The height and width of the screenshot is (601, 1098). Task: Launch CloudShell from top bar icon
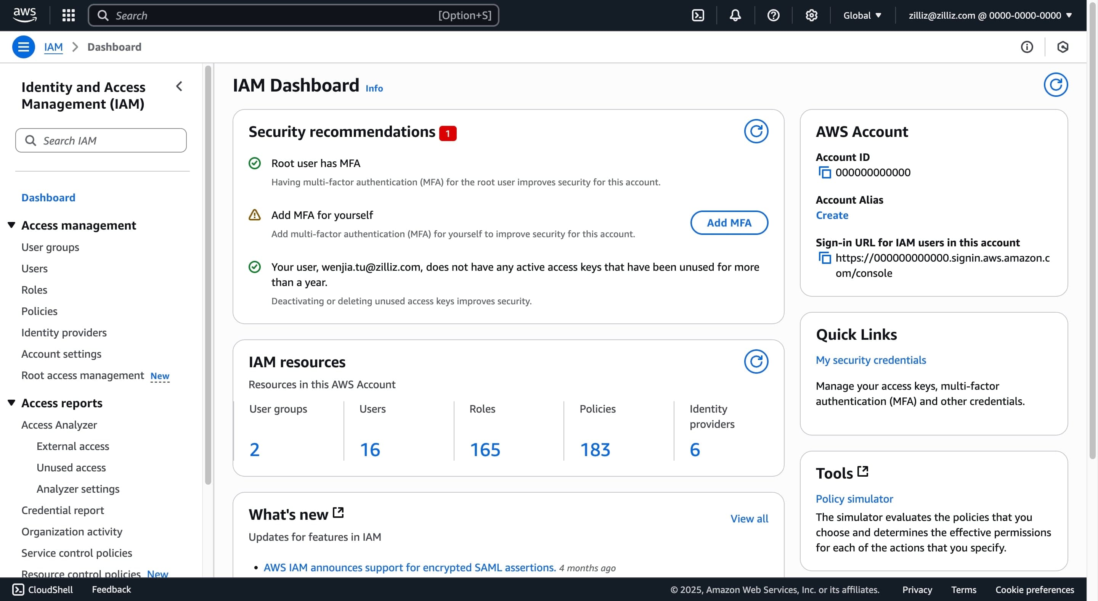(x=698, y=15)
